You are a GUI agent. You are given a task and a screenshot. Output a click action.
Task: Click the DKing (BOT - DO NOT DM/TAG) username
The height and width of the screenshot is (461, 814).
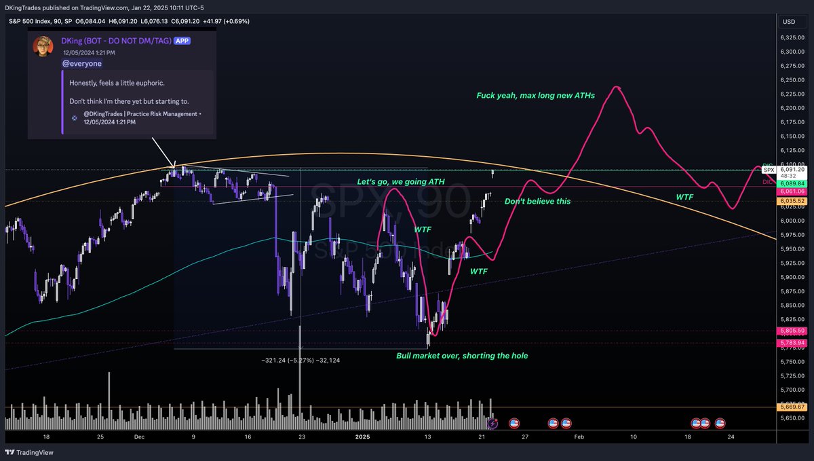click(117, 41)
